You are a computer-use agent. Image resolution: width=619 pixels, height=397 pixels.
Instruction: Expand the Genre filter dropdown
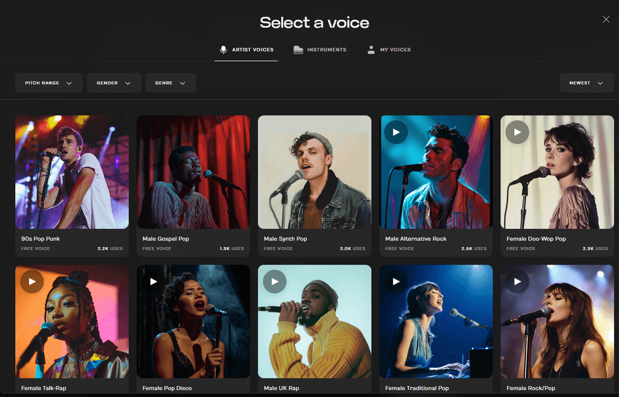[x=170, y=83]
